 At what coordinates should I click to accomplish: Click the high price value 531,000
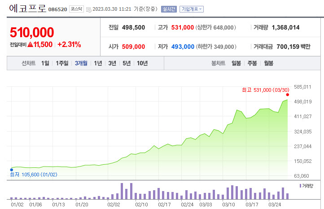pyautogui.click(x=183, y=27)
